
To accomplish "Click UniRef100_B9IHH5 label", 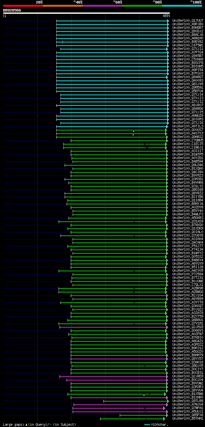I will [188, 66].
